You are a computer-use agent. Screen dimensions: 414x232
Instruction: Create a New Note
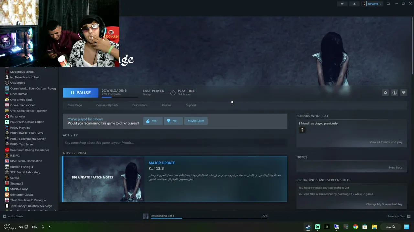(x=396, y=167)
